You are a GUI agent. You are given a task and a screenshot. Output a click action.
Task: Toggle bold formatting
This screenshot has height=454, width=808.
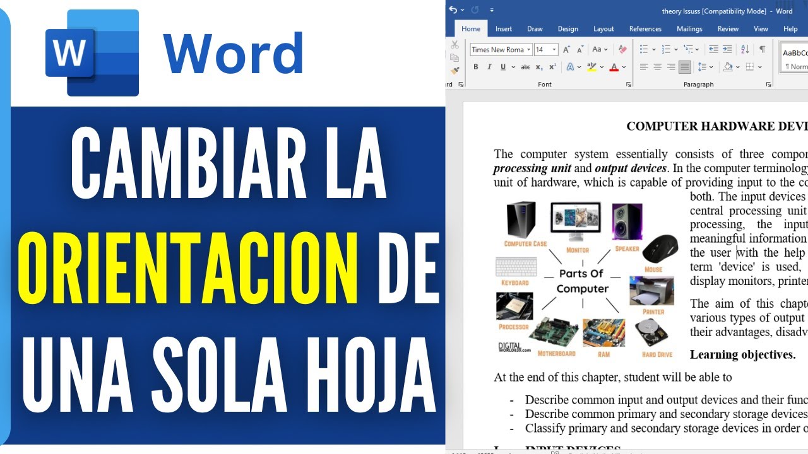pyautogui.click(x=475, y=67)
